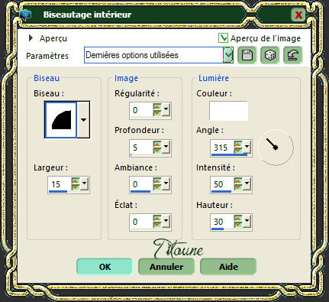
Task: Click OK to apply the bevel
Action: (105, 267)
